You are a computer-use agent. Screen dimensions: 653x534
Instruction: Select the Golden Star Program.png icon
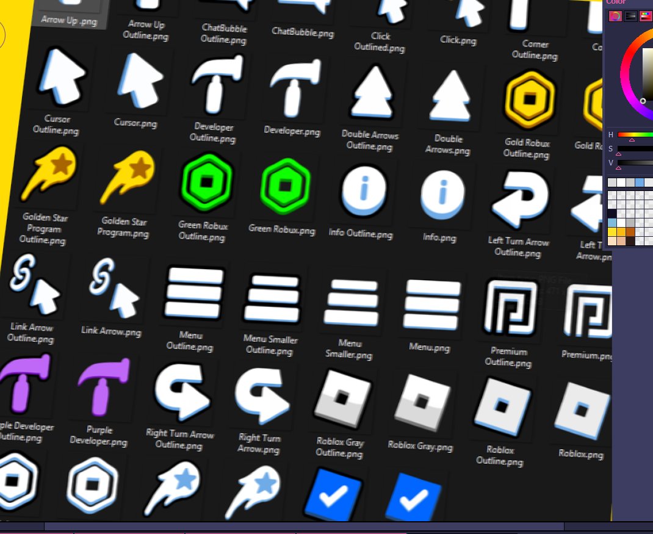(x=128, y=178)
